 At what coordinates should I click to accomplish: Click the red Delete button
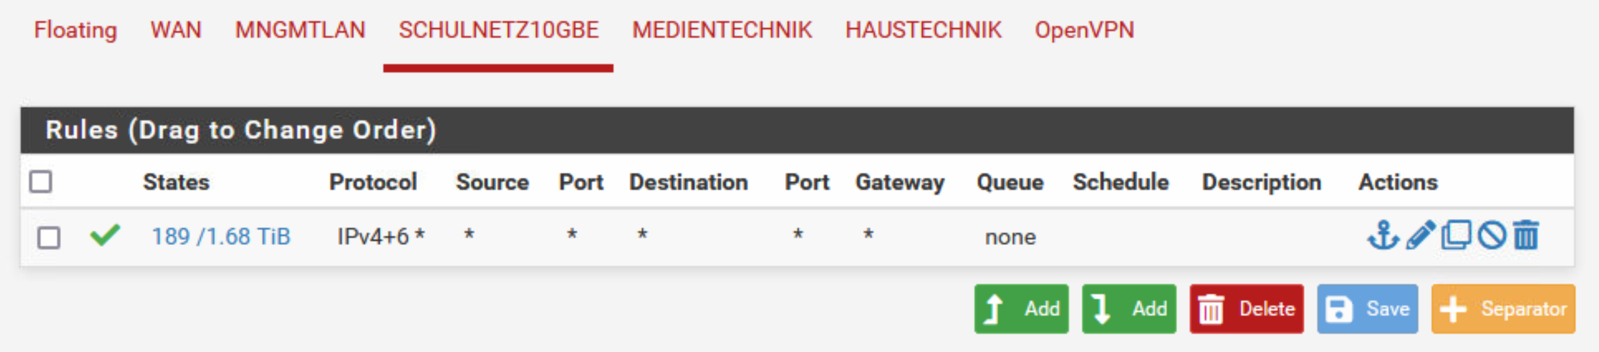coord(1247,309)
